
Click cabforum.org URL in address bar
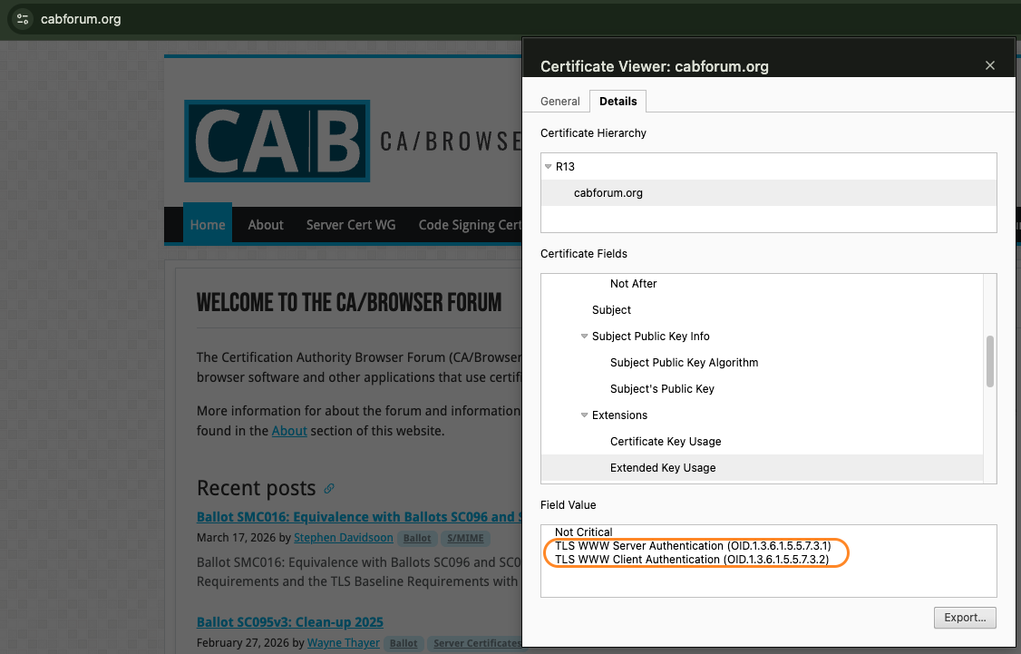(81, 19)
